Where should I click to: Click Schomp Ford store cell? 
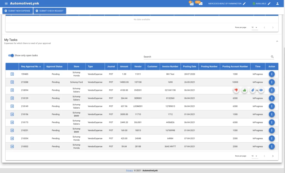click(x=76, y=82)
